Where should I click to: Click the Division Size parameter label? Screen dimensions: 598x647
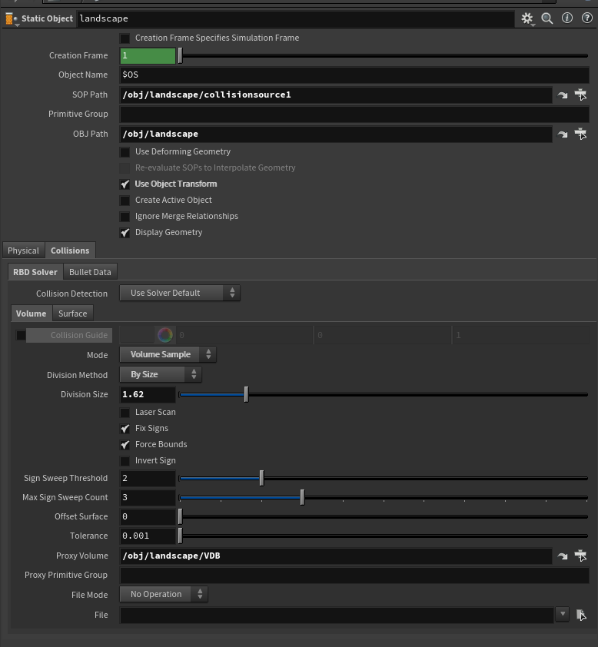pyautogui.click(x=85, y=394)
